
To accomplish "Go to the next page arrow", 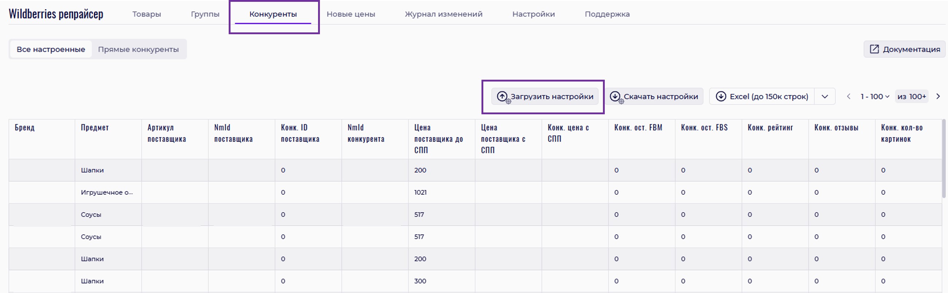I will pos(938,96).
